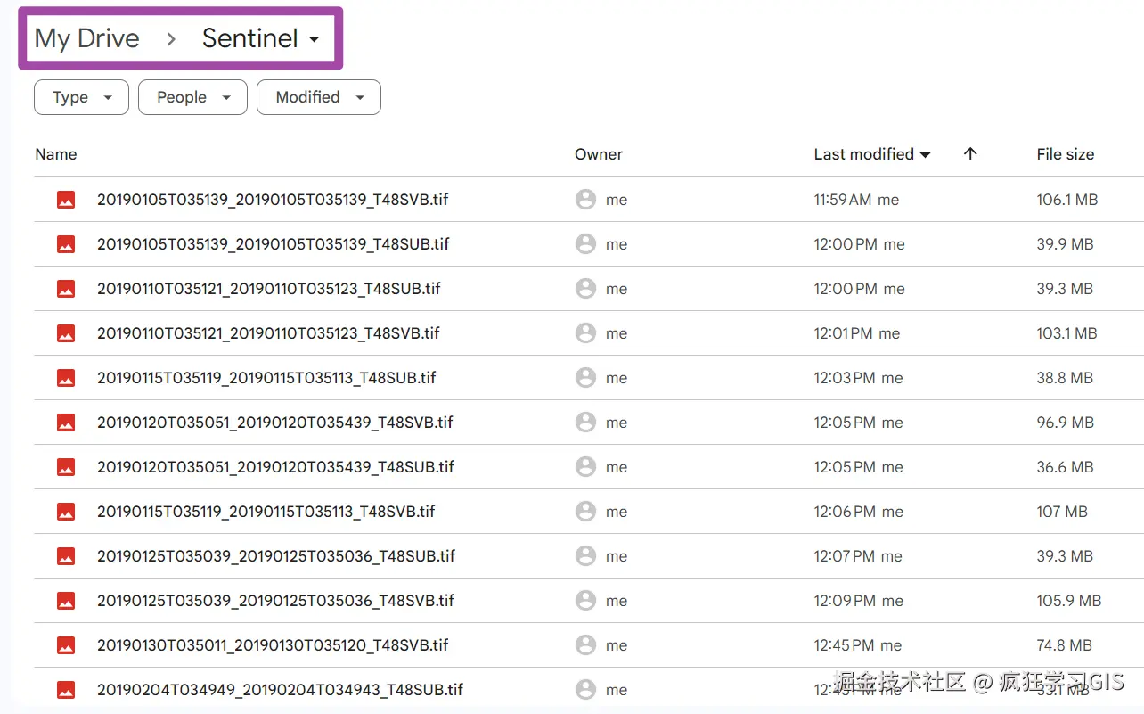Click image icon of 20190120T035051 T48SUB file
The width and height of the screenshot is (1144, 714).
tap(66, 467)
